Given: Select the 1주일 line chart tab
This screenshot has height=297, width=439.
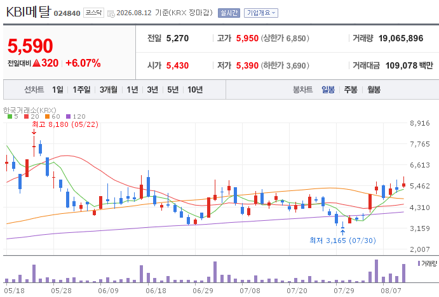Looking at the screenshot, I should (x=81, y=89).
